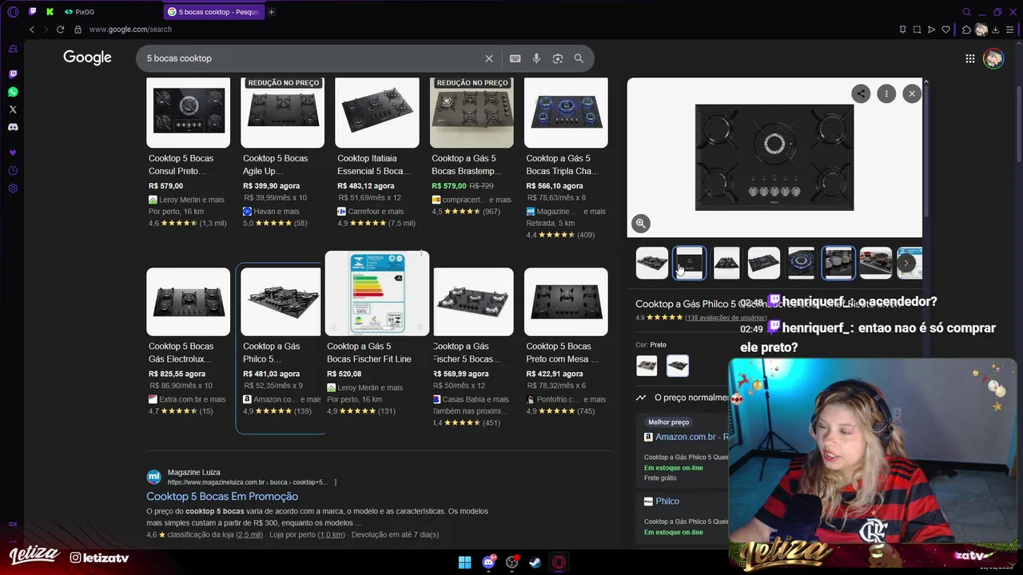Open a new browser tab
The height and width of the screenshot is (575, 1023).
coord(272,12)
